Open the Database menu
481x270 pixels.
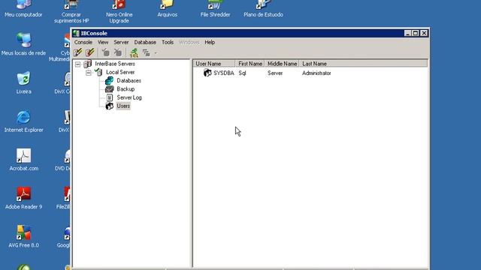click(145, 42)
